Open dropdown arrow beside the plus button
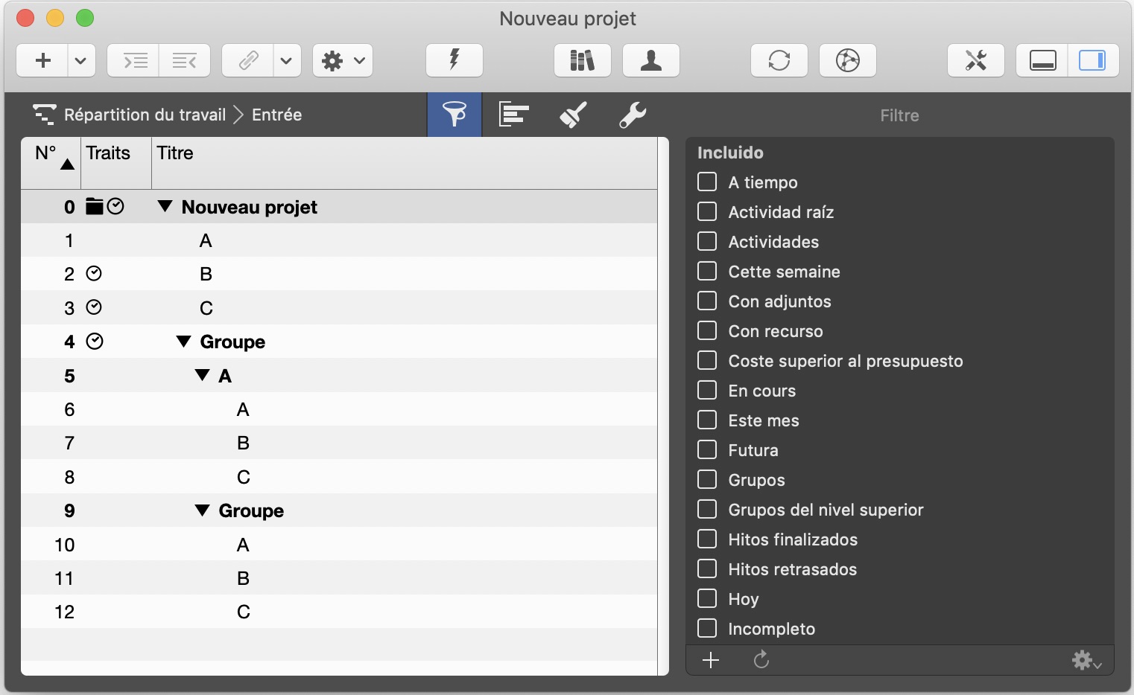Screen dimensions: 1134x695 tap(81, 60)
